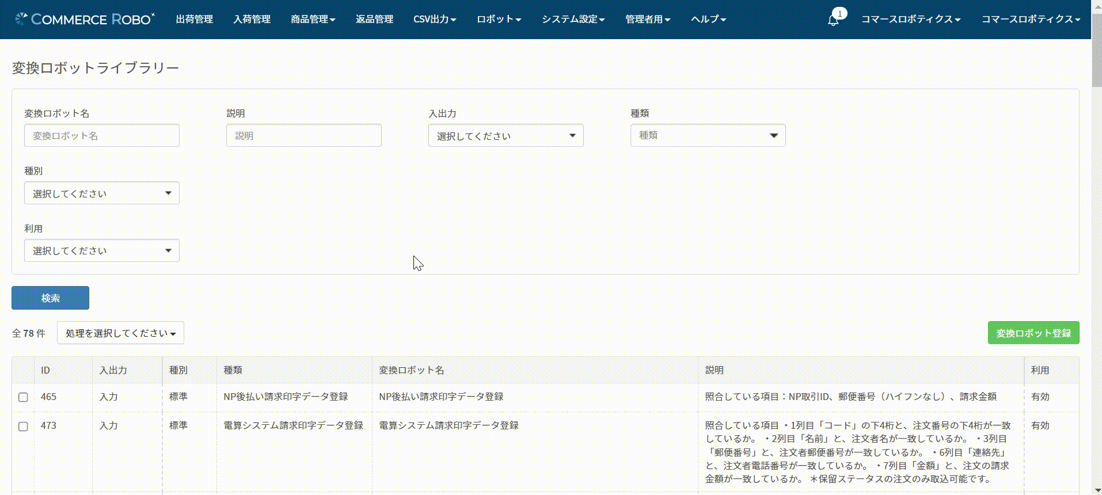Expand the ロボット menu
Screen dimensions: 1102x495
(x=499, y=19)
